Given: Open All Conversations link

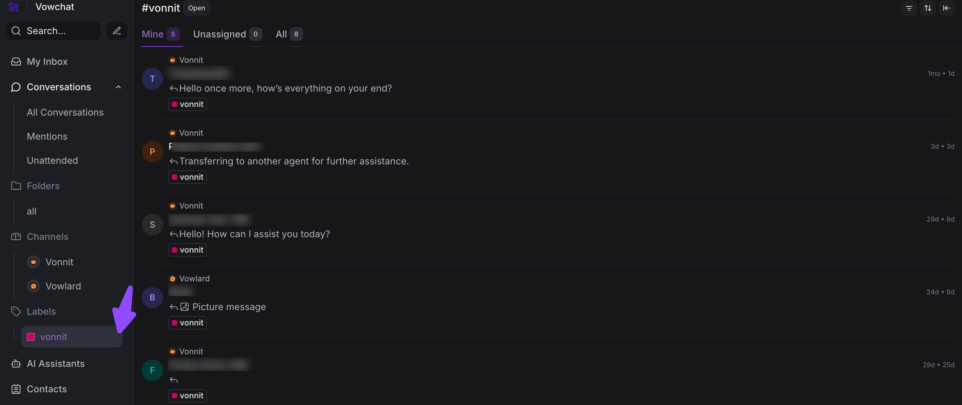Looking at the screenshot, I should [x=65, y=112].
